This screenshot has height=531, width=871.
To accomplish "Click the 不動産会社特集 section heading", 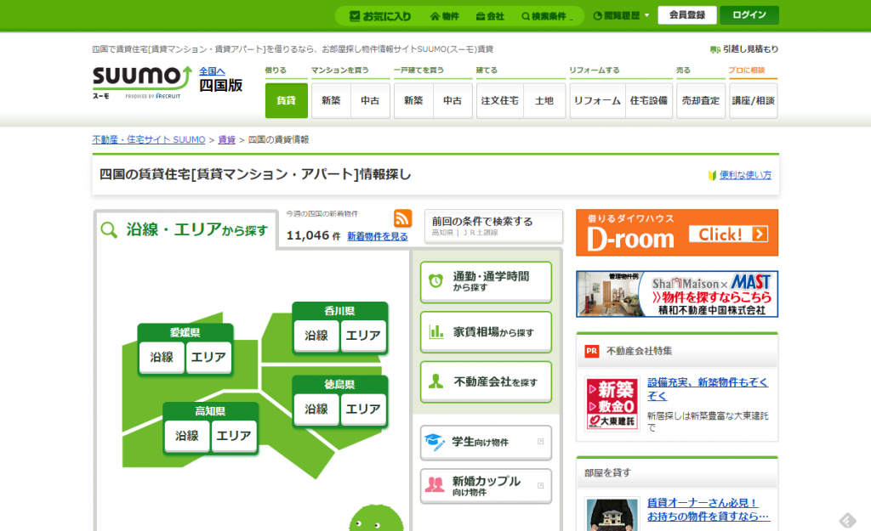I will pos(640,351).
